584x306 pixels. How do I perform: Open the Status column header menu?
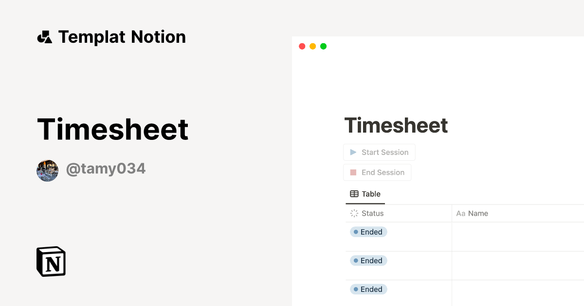click(372, 213)
